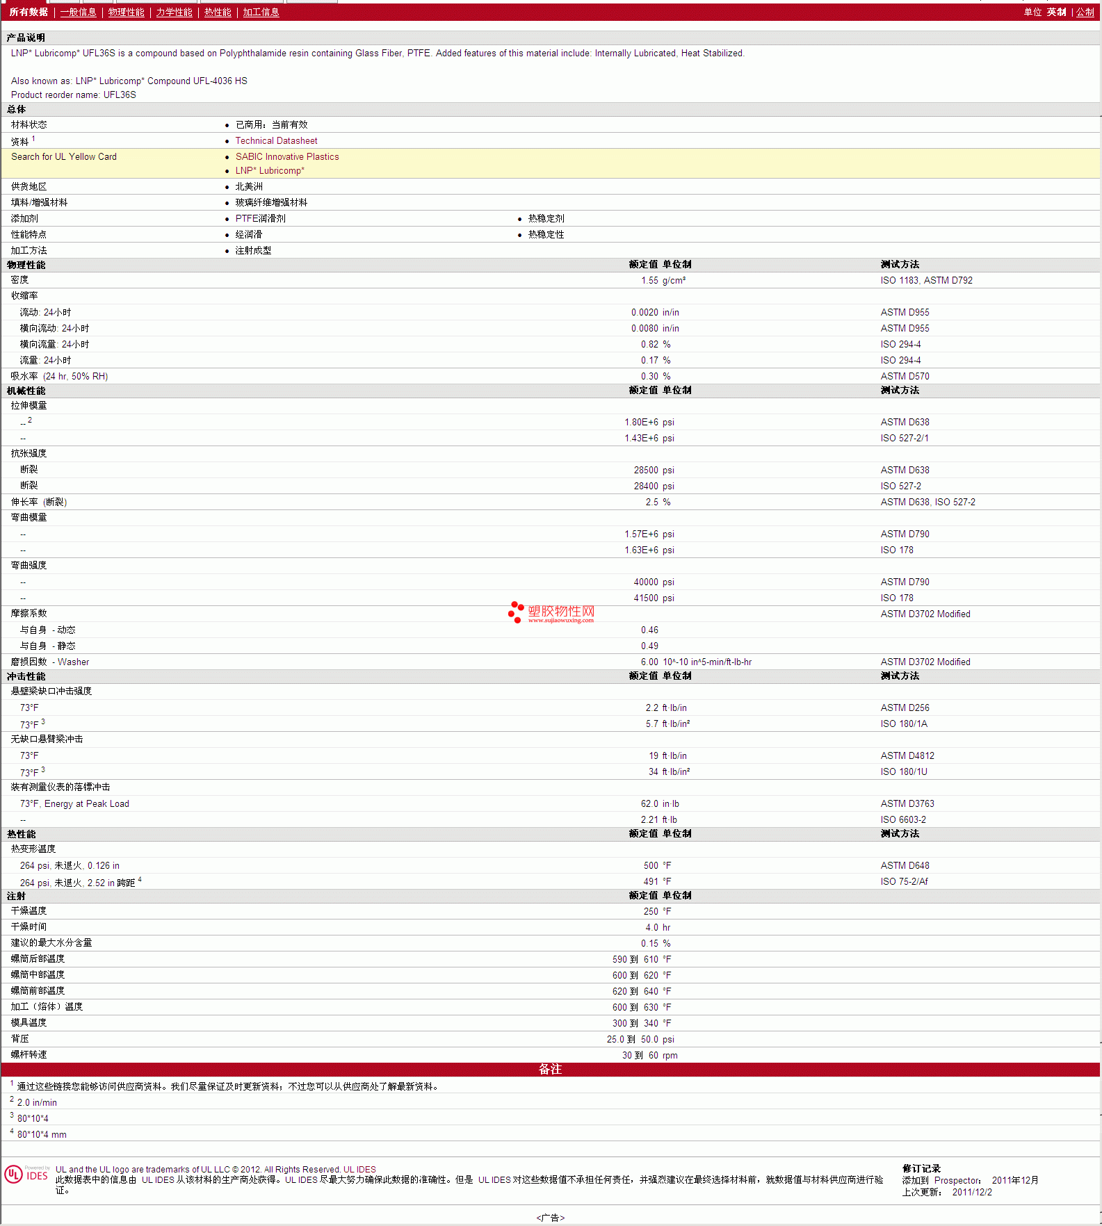Select the ASTM D4812 test method
This screenshot has width=1102, height=1226.
[907, 756]
